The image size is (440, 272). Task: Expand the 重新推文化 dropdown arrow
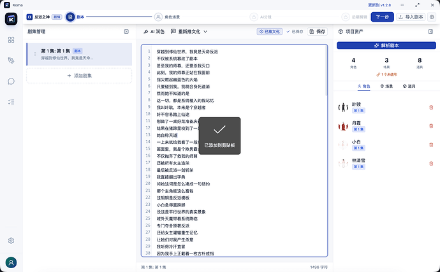pos(205,32)
